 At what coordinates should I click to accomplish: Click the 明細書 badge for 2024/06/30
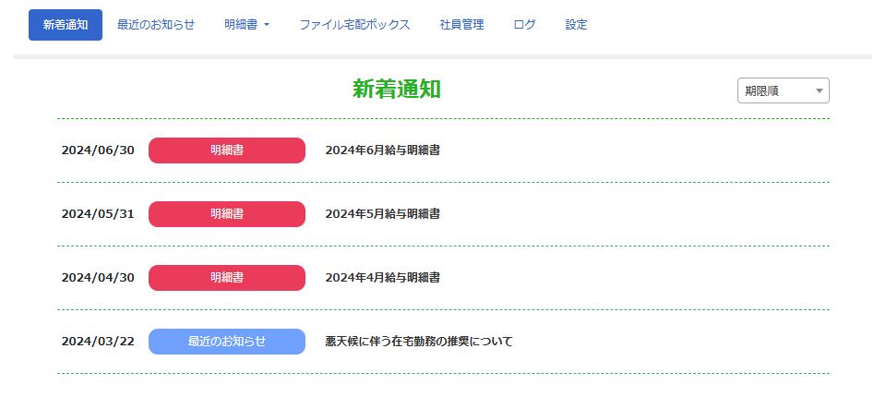pyautogui.click(x=227, y=150)
